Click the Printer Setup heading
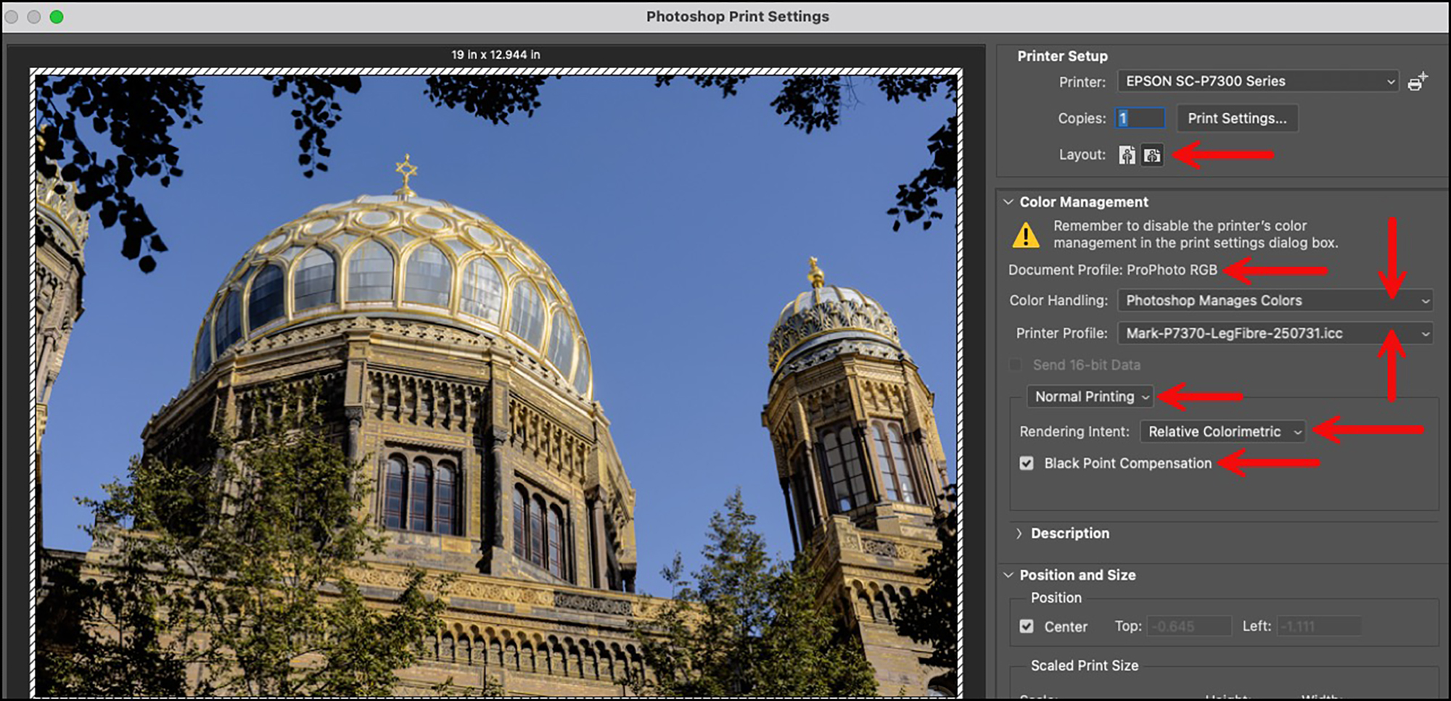 point(1062,56)
